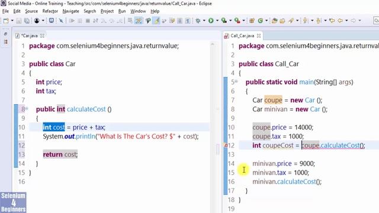The width and height of the screenshot is (379, 213).
Task: Click the New file toolbar icon
Action: 6,21
